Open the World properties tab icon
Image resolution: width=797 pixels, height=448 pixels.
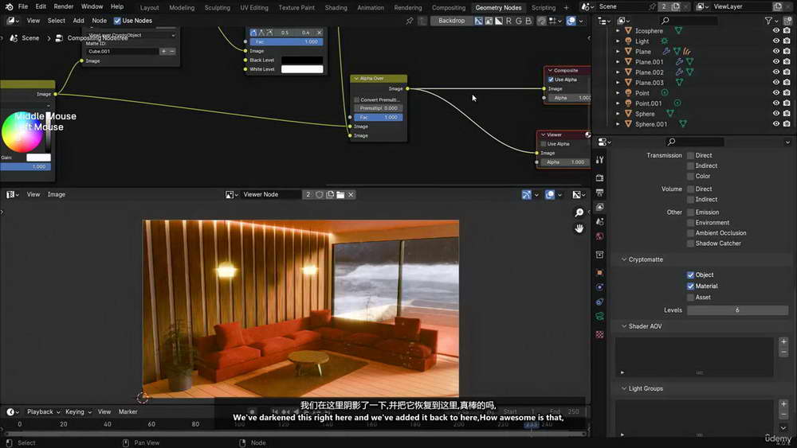(x=600, y=236)
